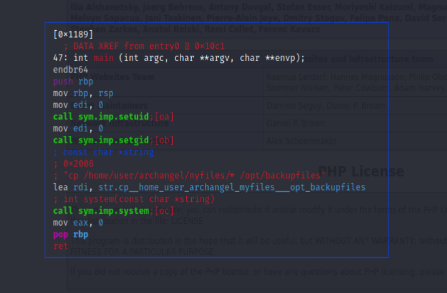This screenshot has width=447, height=293.
Task: Click the endbr64 instruction line
Action: pyautogui.click(x=70, y=69)
